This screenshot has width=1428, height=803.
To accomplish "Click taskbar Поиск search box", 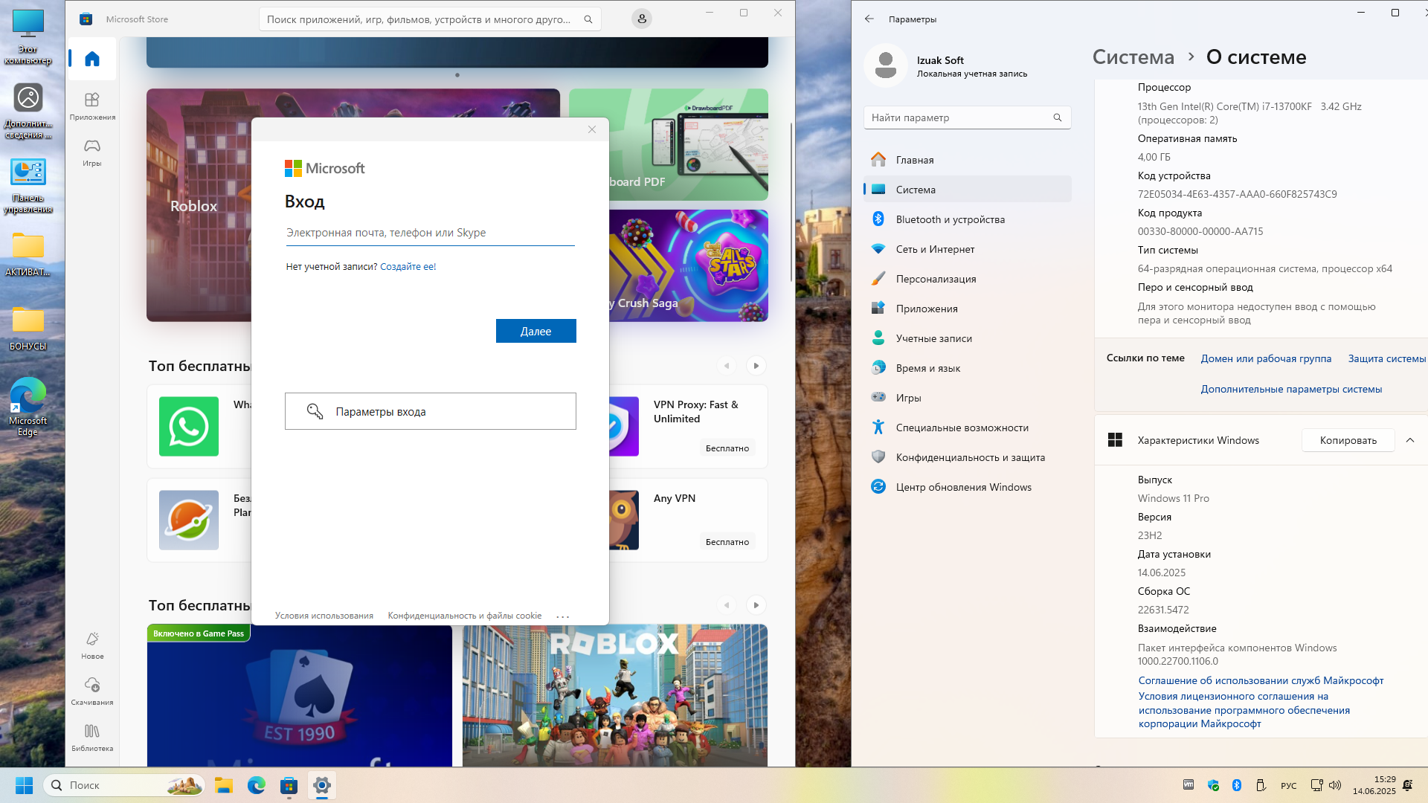I will pyautogui.click(x=124, y=785).
